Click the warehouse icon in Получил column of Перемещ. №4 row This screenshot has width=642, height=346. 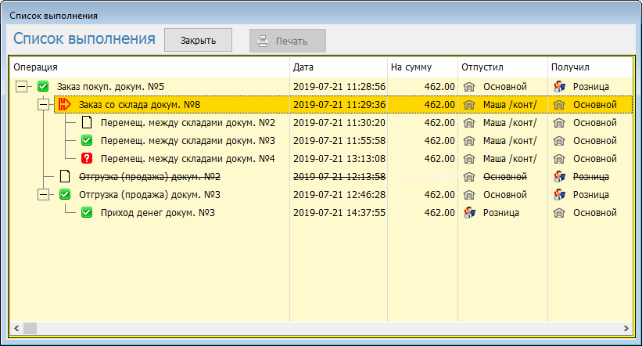click(x=559, y=159)
